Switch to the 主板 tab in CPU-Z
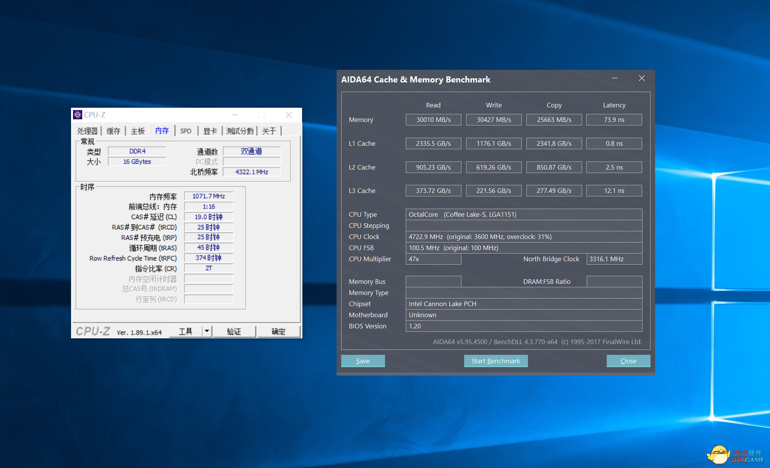 pos(138,131)
